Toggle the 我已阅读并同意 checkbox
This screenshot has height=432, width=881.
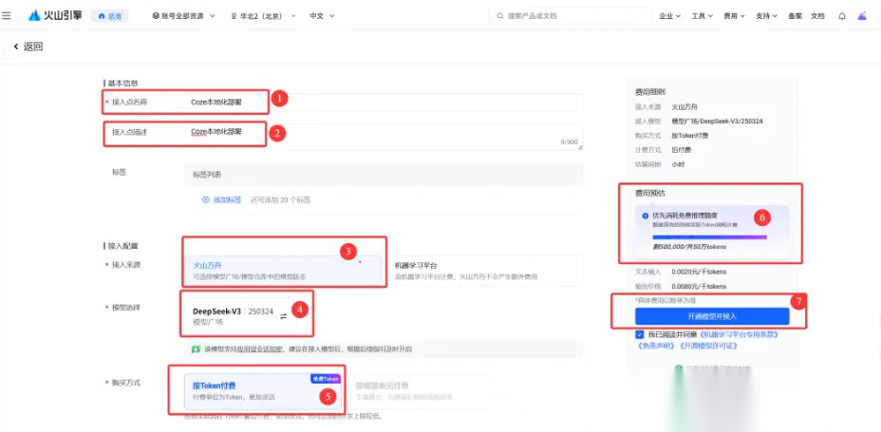coord(640,334)
